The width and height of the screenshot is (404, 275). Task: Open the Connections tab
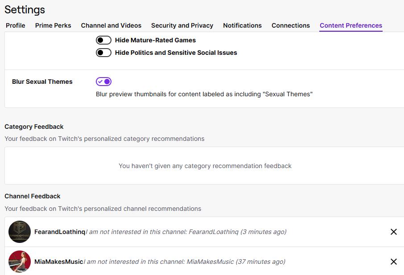click(x=290, y=25)
